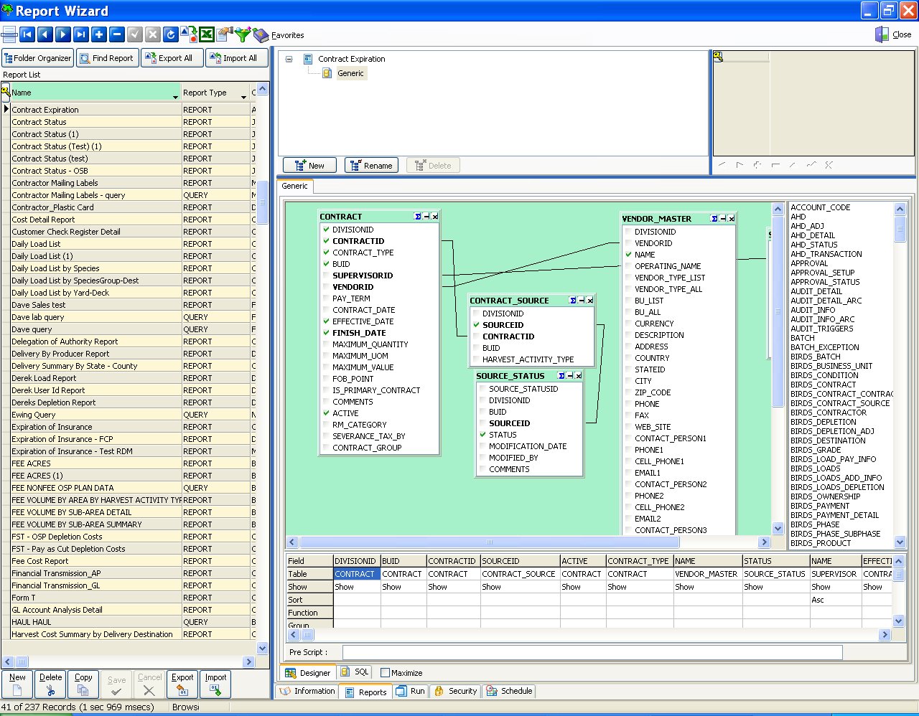The height and width of the screenshot is (716, 919).
Task: Click the refresh data icon
Action: tap(170, 34)
